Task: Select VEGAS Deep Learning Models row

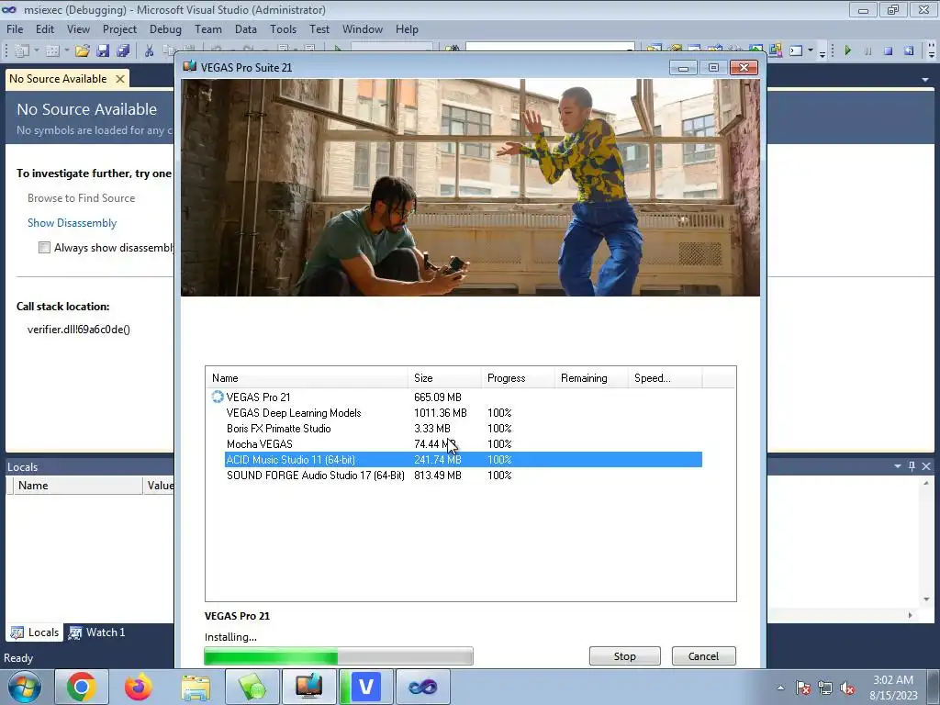Action: pyautogui.click(x=464, y=412)
